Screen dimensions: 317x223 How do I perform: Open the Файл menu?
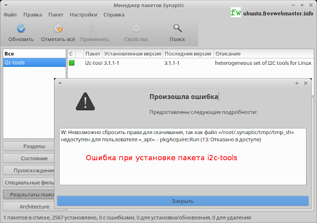(x=10, y=15)
